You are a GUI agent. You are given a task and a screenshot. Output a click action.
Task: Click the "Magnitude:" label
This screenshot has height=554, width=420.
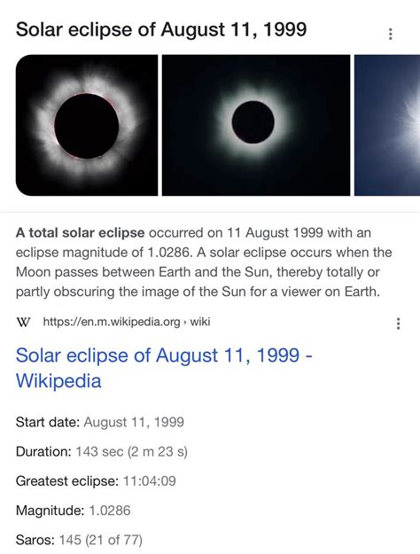pos(50,511)
